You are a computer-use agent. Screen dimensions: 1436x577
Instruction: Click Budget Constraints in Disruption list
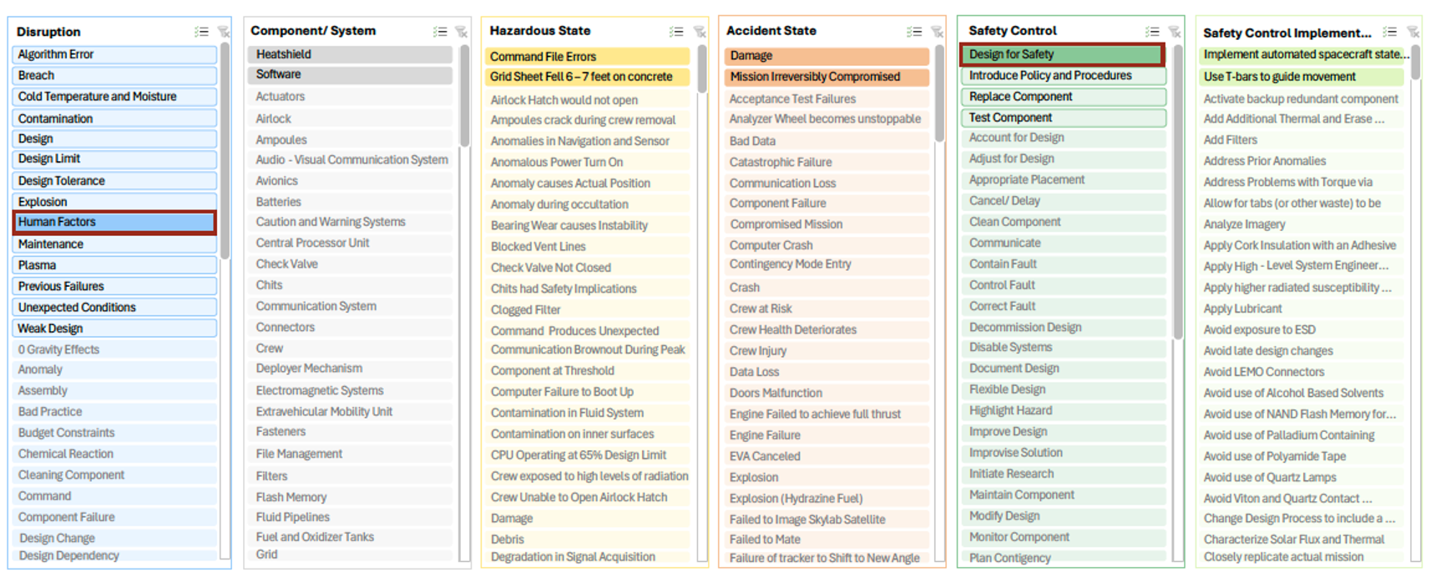tap(114, 433)
